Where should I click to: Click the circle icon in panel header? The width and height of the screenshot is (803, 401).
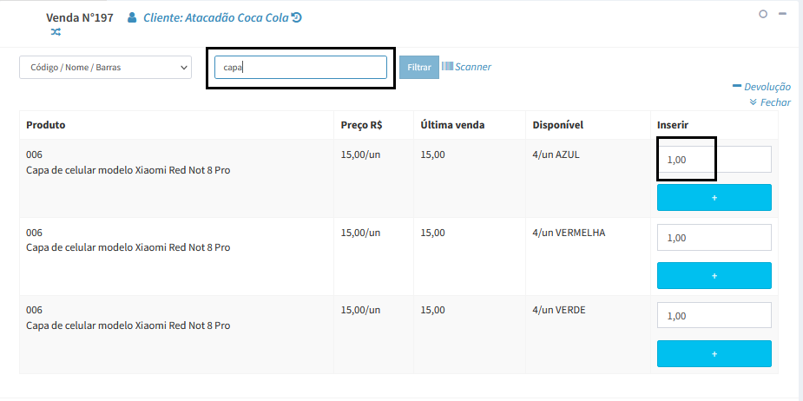763,14
